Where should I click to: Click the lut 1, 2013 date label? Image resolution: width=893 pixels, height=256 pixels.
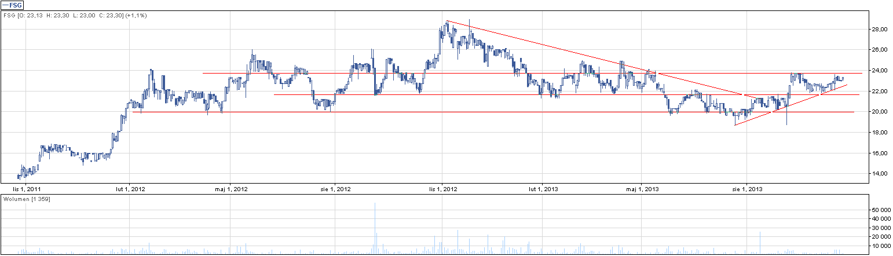pyautogui.click(x=544, y=188)
